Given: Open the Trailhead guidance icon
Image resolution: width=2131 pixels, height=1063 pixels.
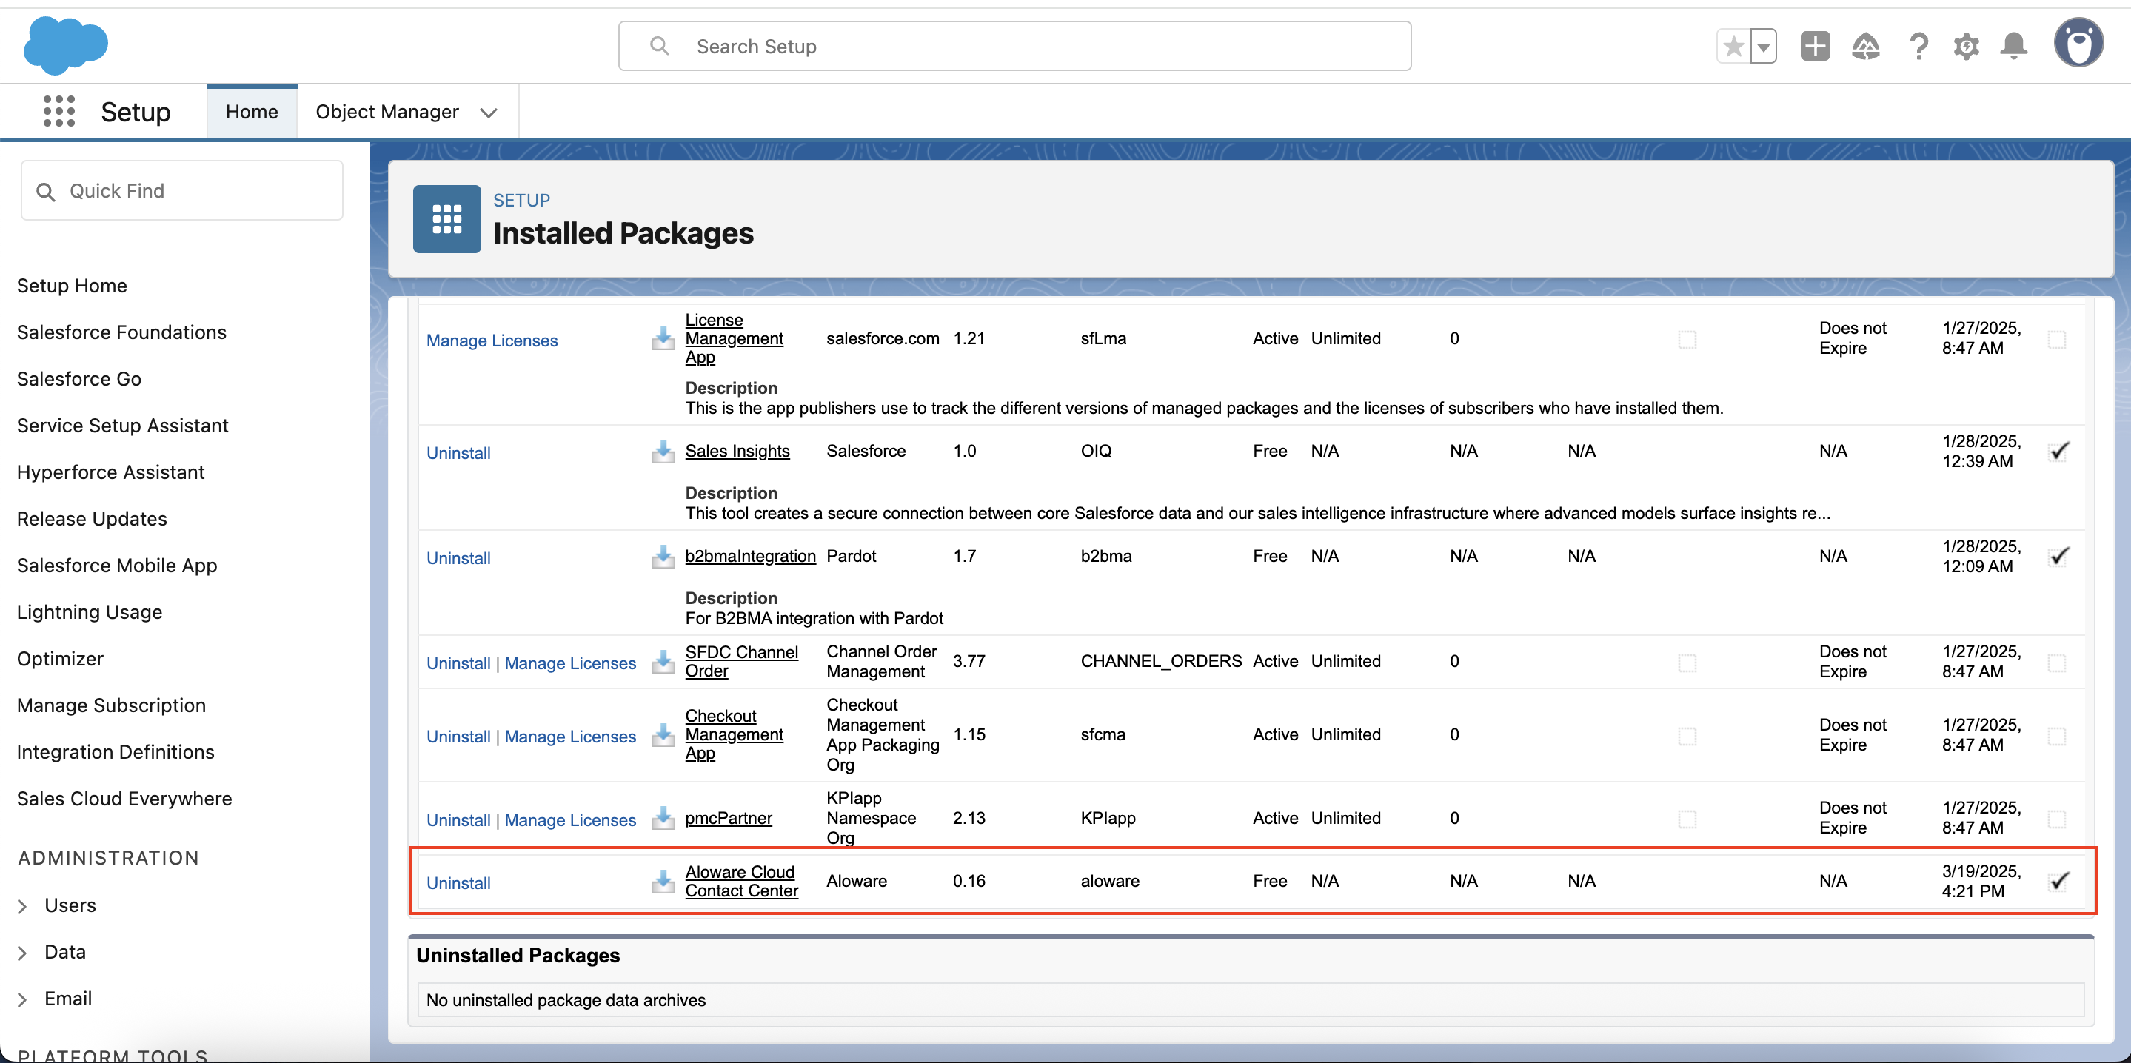Looking at the screenshot, I should pos(1866,47).
